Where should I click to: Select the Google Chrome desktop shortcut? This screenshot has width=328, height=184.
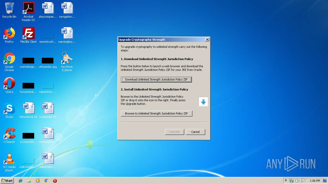click(x=9, y=62)
